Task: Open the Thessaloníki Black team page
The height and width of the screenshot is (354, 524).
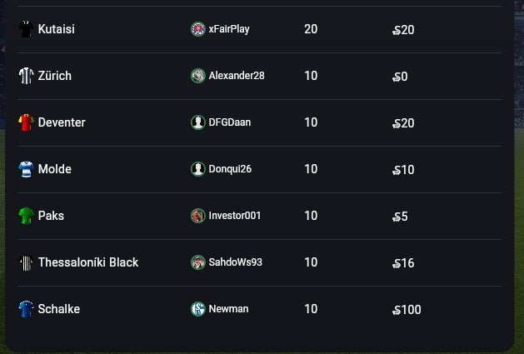Action: [x=88, y=262]
